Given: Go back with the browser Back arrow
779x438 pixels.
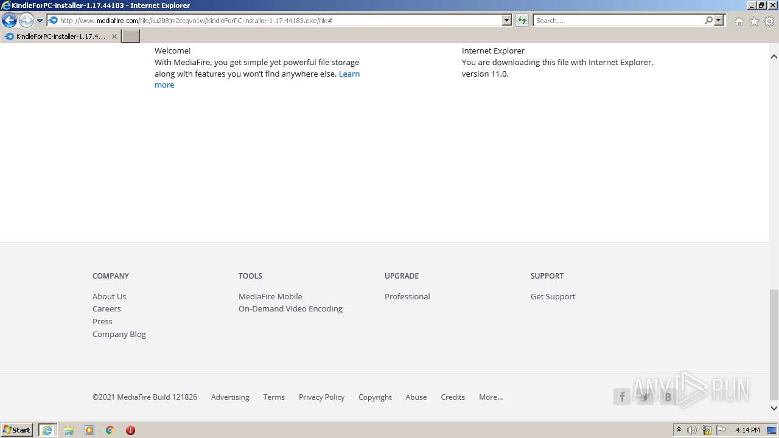Looking at the screenshot, I should [x=9, y=21].
